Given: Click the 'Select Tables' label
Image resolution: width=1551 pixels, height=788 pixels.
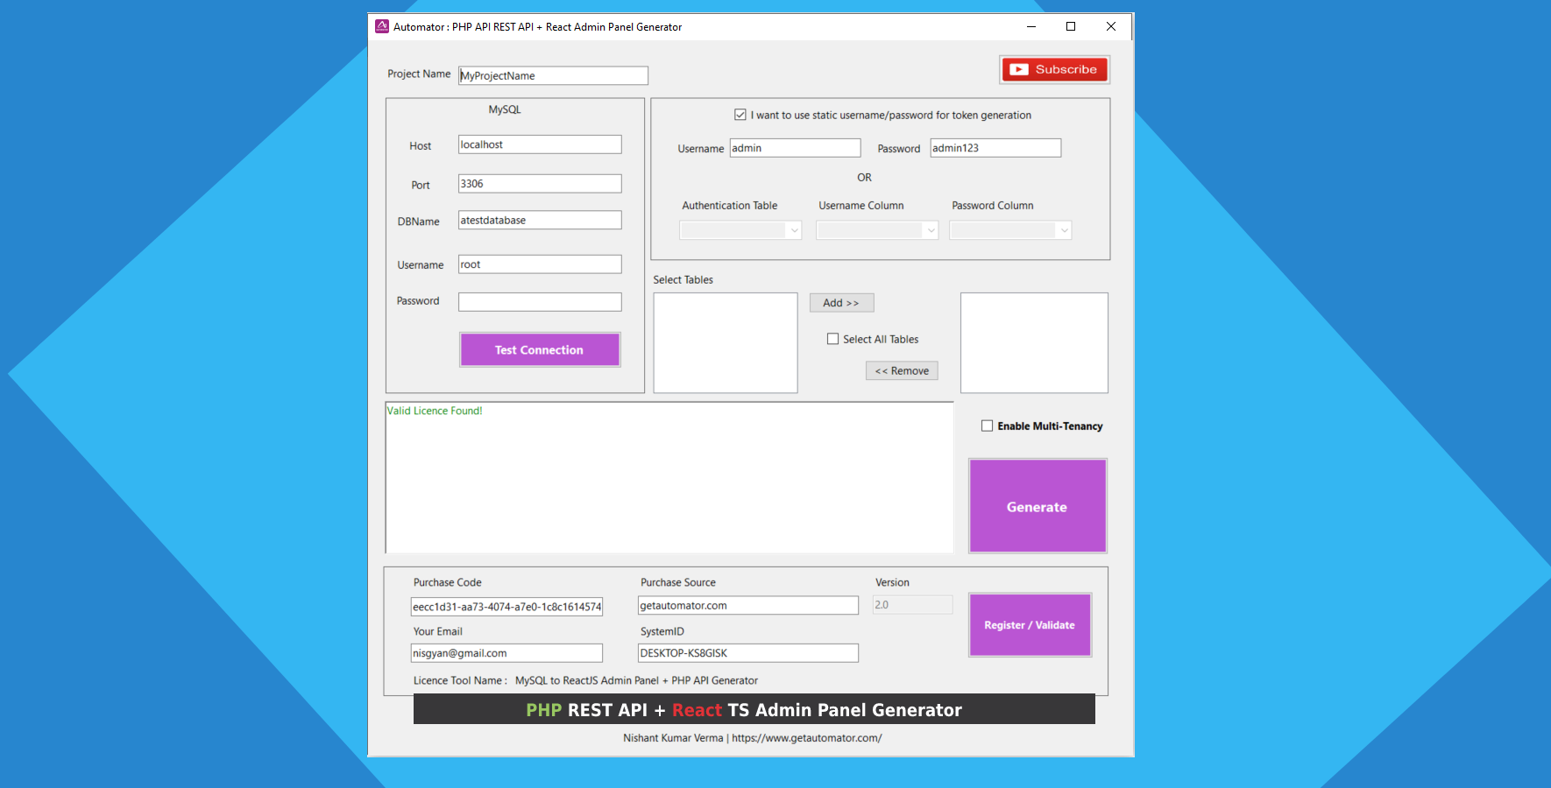Looking at the screenshot, I should coord(683,280).
